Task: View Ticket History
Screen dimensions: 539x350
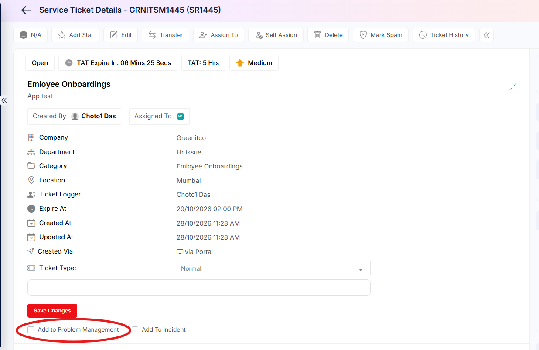Action: point(444,35)
